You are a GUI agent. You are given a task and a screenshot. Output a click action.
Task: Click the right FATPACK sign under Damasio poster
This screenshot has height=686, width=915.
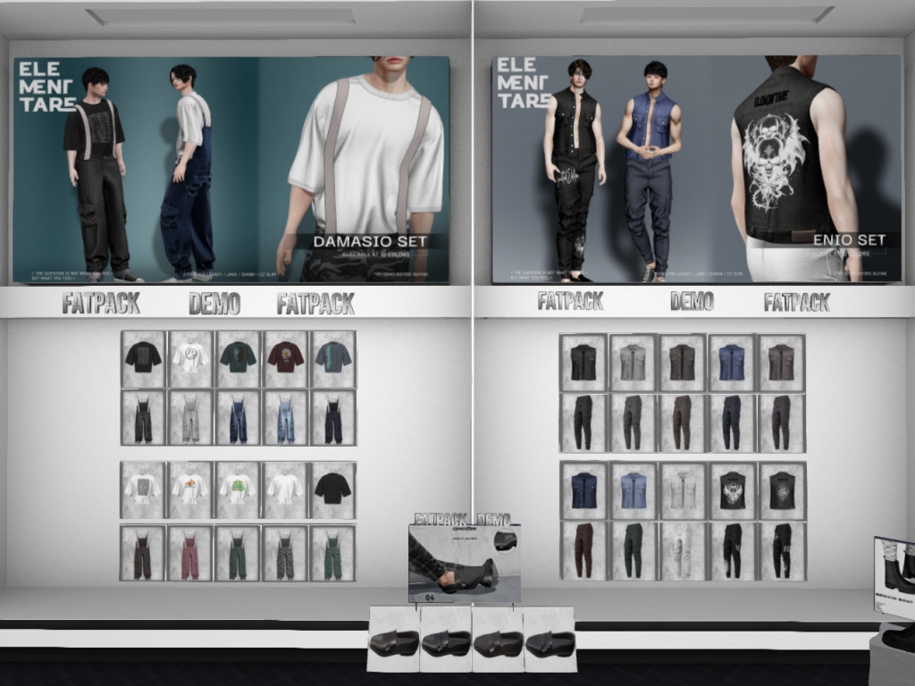pyautogui.click(x=315, y=304)
